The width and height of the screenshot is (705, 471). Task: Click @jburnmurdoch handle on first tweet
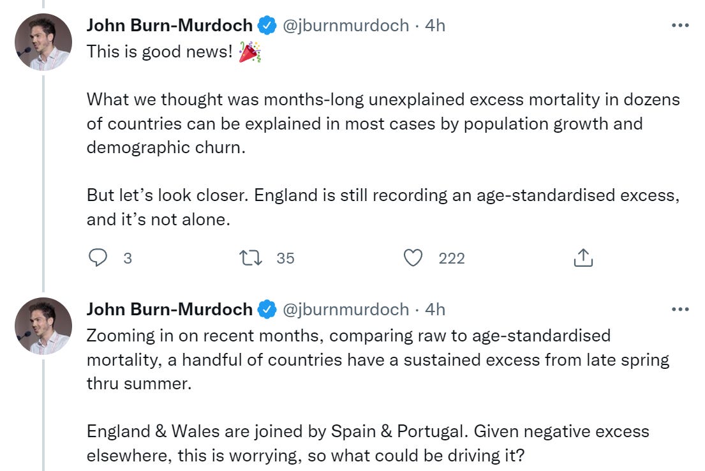(x=345, y=26)
